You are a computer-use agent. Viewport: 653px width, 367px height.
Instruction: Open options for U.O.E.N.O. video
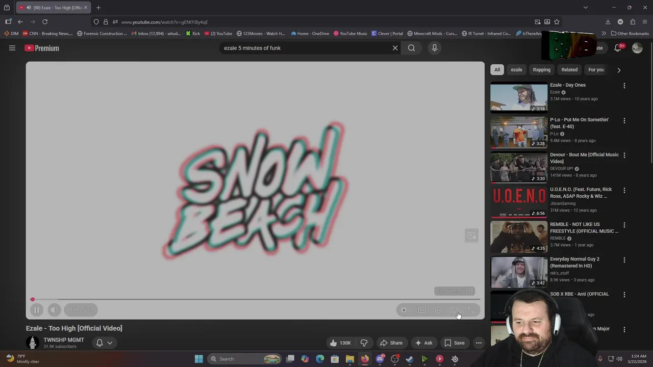coord(624,190)
